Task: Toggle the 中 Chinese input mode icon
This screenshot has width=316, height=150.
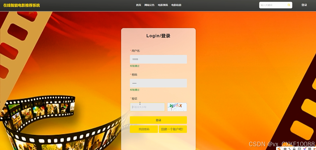Action: click(285, 149)
